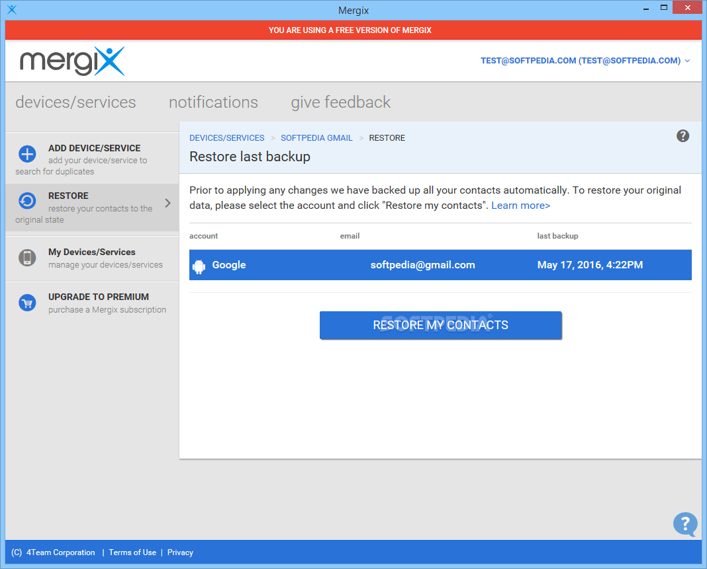Go to SOFTPEDIA GMAIL breadcrumb
Image resolution: width=707 pixels, height=569 pixels.
pyautogui.click(x=316, y=137)
